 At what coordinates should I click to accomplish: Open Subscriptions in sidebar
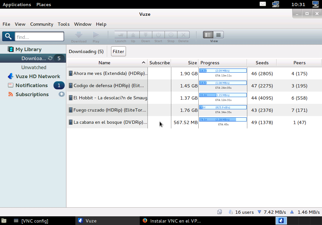32,94
